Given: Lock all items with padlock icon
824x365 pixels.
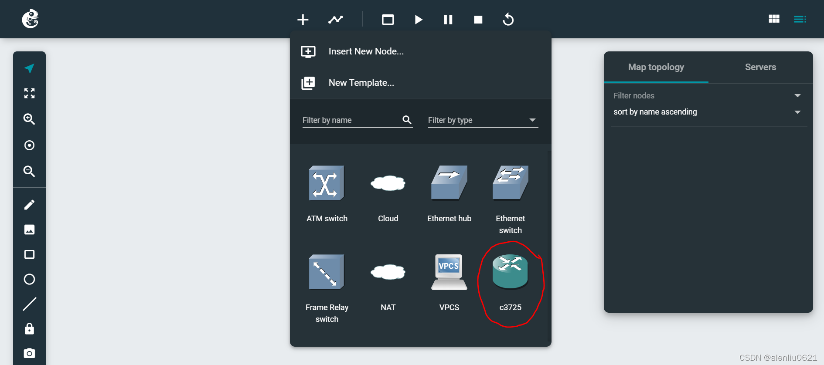Looking at the screenshot, I should click(x=29, y=329).
